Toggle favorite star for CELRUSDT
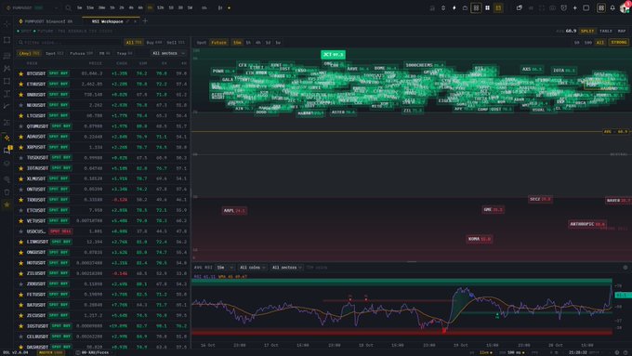Screen dimensions: 632x356 [x=21, y=336]
